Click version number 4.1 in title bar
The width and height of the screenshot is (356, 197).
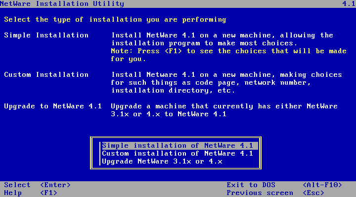349,3
